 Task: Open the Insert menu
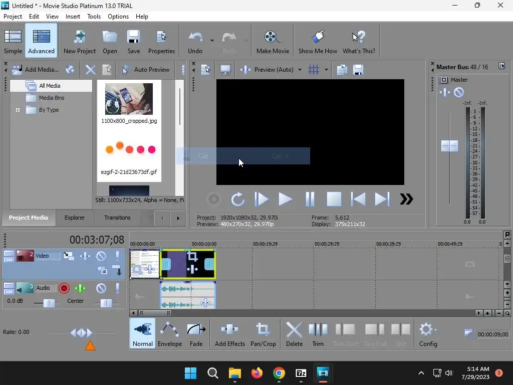[73, 17]
